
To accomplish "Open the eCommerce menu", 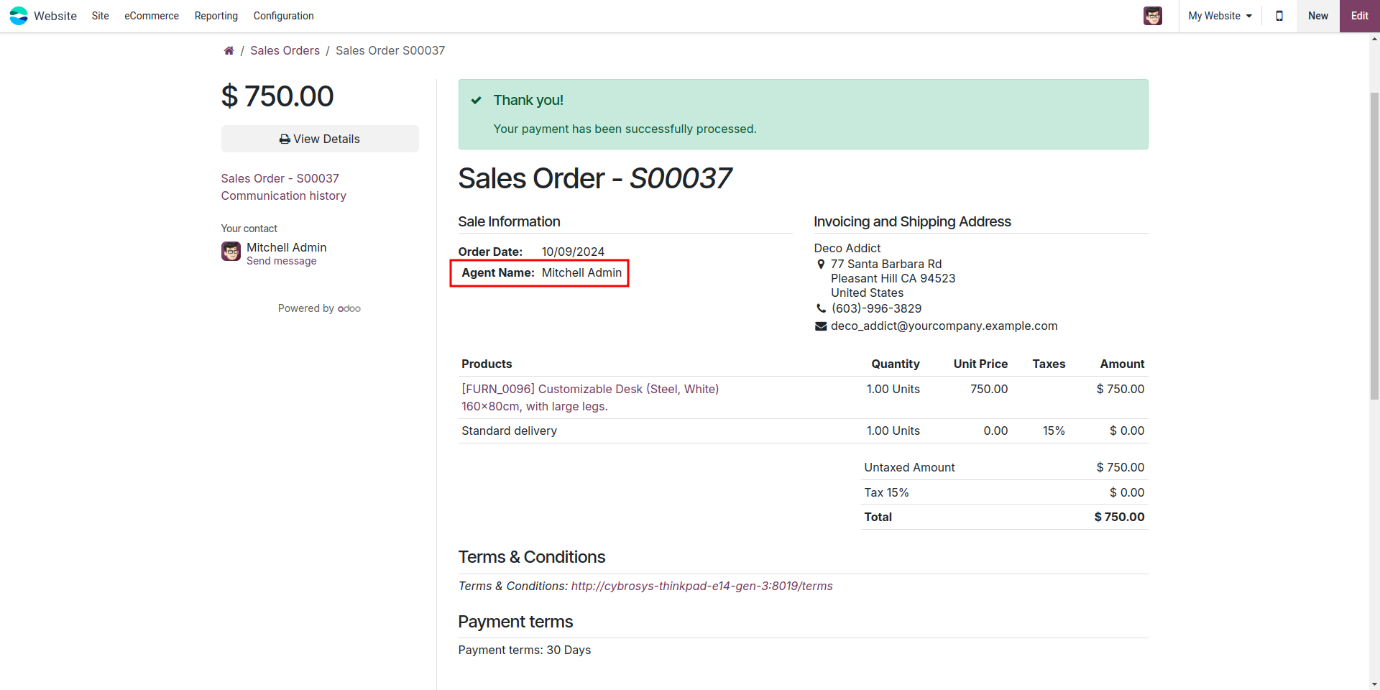I will click(151, 16).
